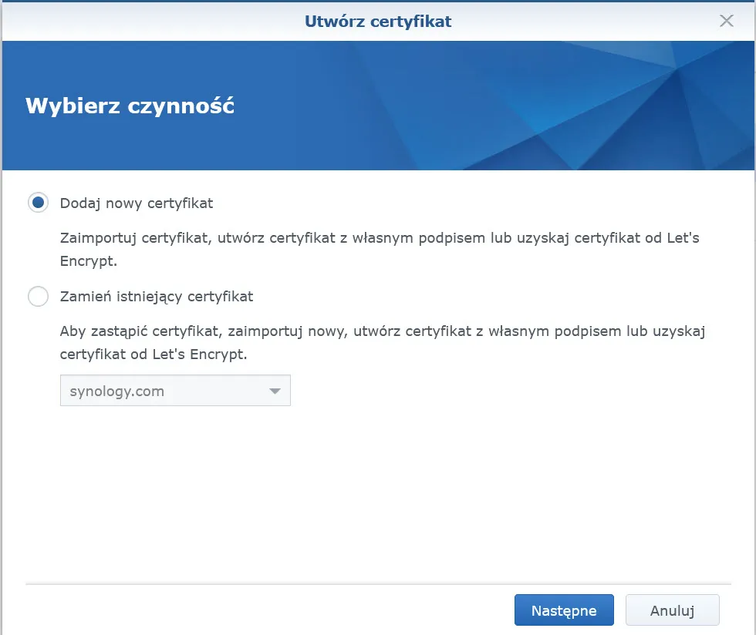Click the 'Dodaj nowy certyfikat' label text

click(137, 203)
